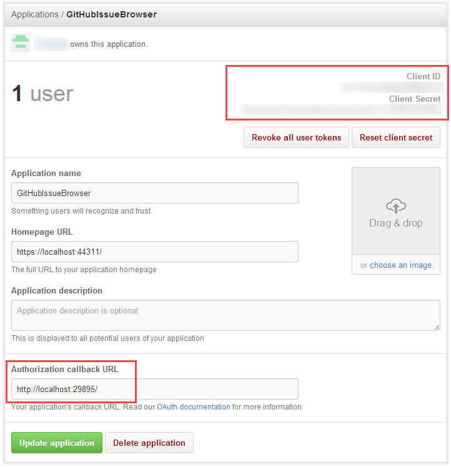This screenshot has width=451, height=467.
Task: Click the blurred owner username
Action: tap(51, 44)
